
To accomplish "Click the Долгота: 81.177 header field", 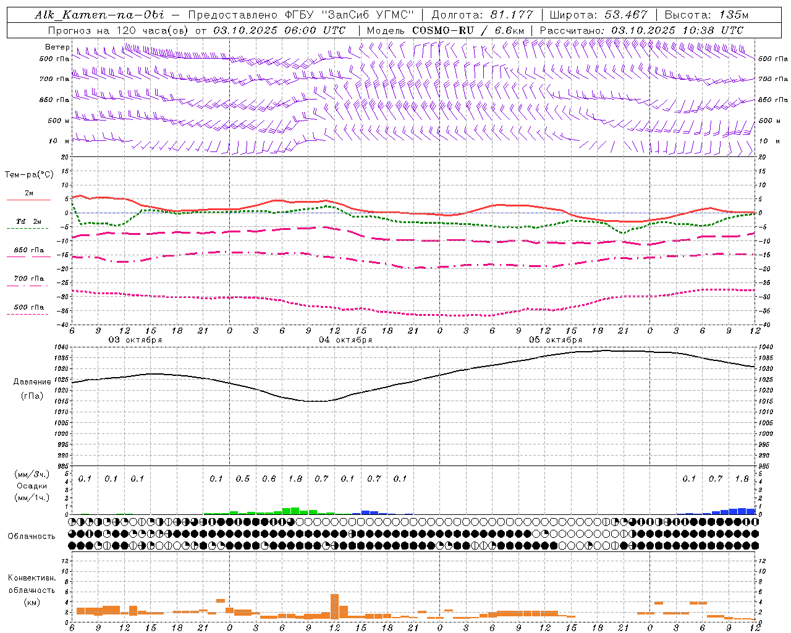I will [482, 15].
